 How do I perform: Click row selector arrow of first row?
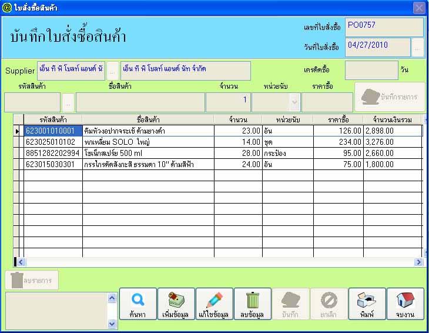17,131
